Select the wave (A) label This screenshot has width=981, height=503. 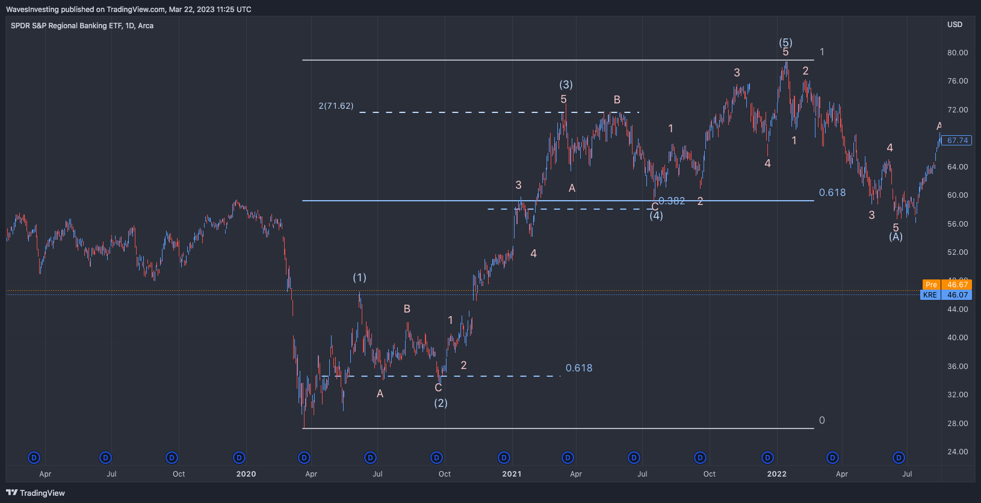896,237
